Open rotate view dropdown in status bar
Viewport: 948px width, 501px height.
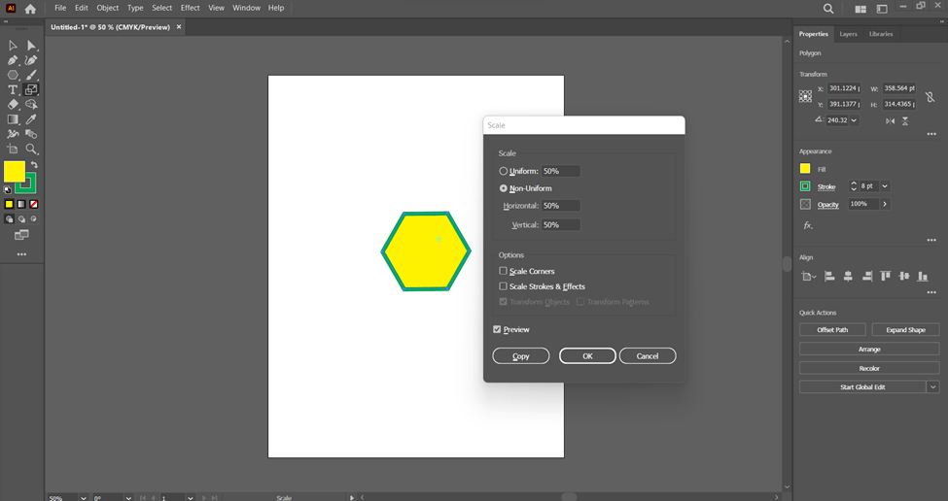[x=128, y=498]
